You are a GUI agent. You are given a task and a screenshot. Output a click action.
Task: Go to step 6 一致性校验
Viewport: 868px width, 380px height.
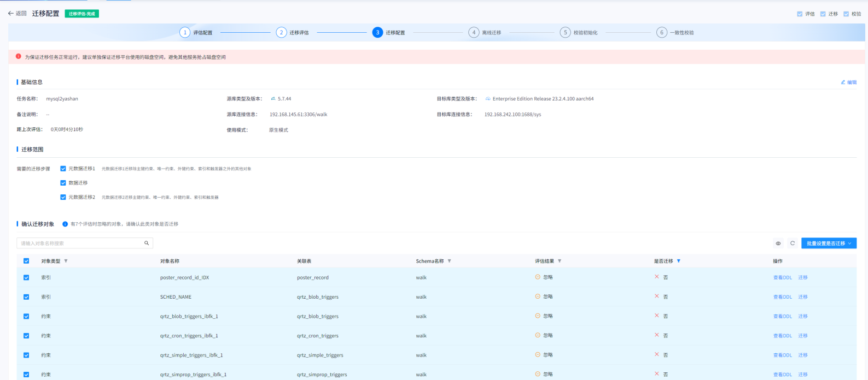pos(675,32)
